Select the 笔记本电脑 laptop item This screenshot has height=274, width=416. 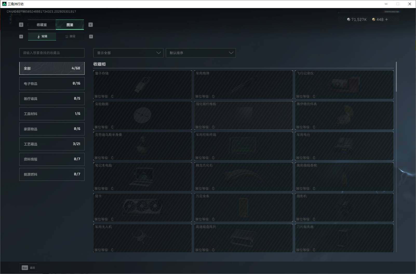[x=142, y=177]
